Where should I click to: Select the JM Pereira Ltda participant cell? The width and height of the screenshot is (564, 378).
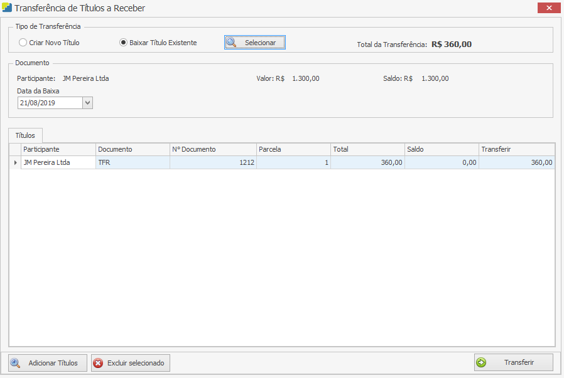(x=58, y=162)
